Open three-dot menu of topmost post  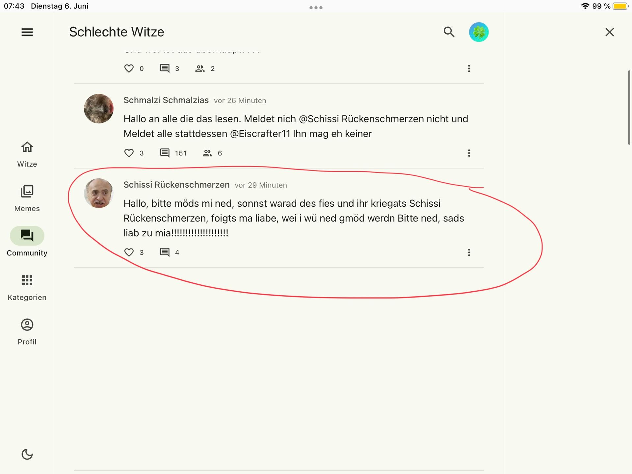click(469, 68)
